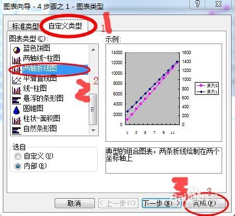Click the chart description text box
Screen dimensions: 235x216
coord(164,160)
